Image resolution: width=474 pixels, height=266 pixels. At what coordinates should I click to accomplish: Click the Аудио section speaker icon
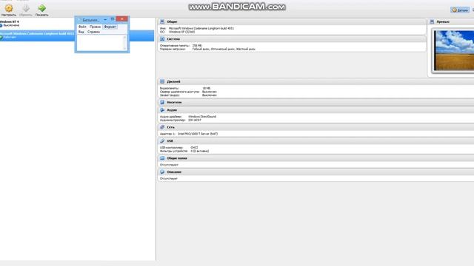click(x=162, y=110)
